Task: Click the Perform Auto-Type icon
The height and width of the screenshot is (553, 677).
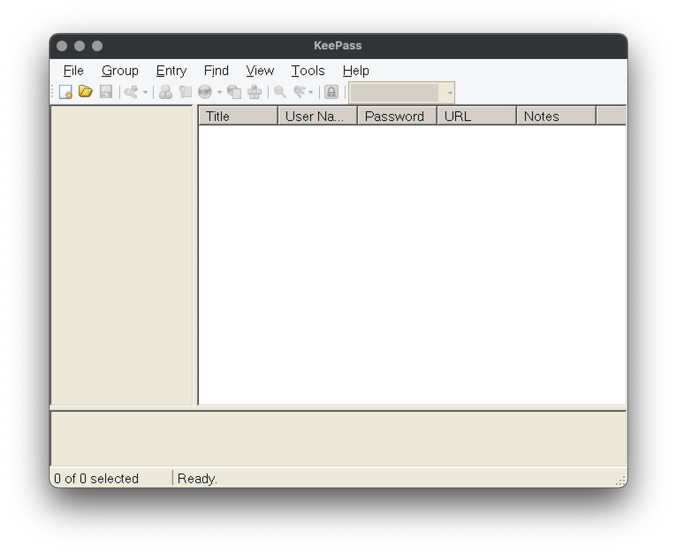Action: click(x=255, y=92)
